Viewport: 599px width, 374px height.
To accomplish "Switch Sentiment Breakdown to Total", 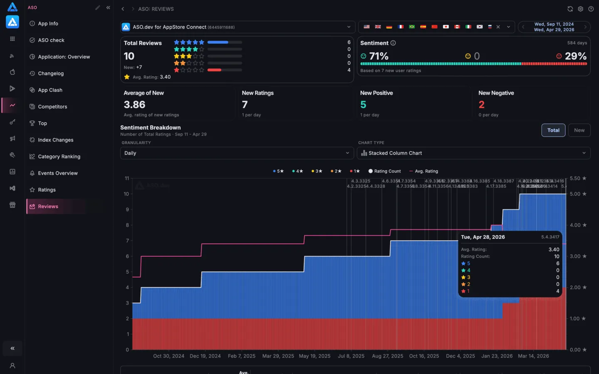I will [553, 130].
